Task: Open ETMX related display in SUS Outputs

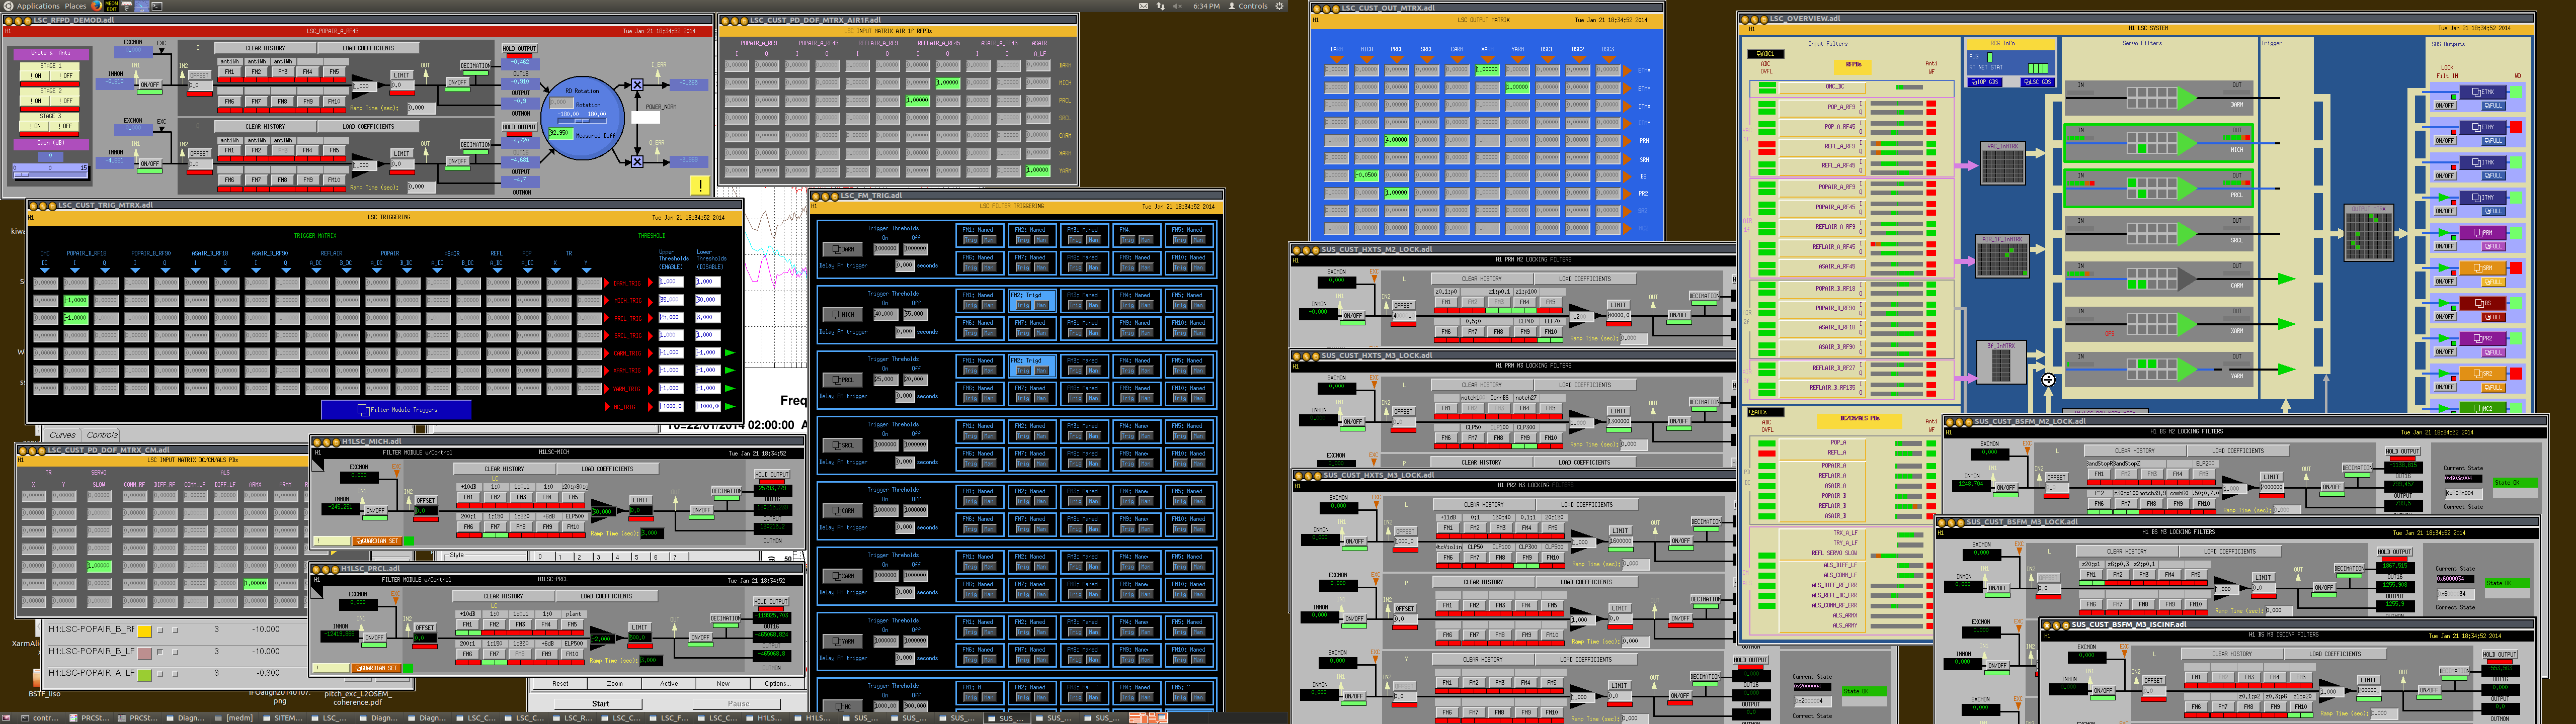Action: tap(2482, 92)
